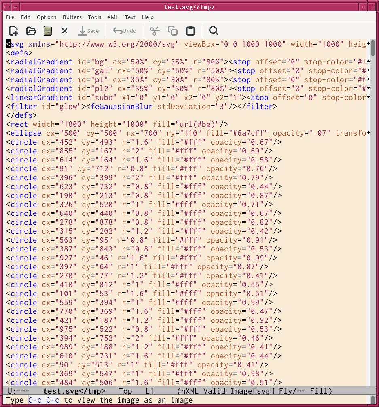Open the Options menu
The image size is (379, 407).
pos(47,17)
